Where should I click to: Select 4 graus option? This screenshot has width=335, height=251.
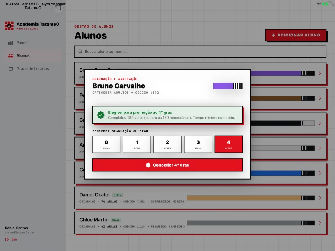pyautogui.click(x=229, y=144)
